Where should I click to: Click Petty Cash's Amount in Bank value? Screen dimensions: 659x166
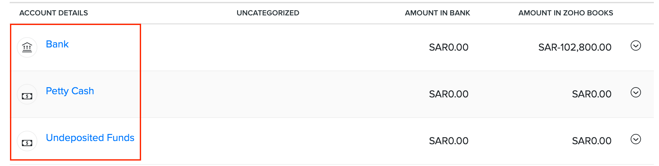pos(448,94)
